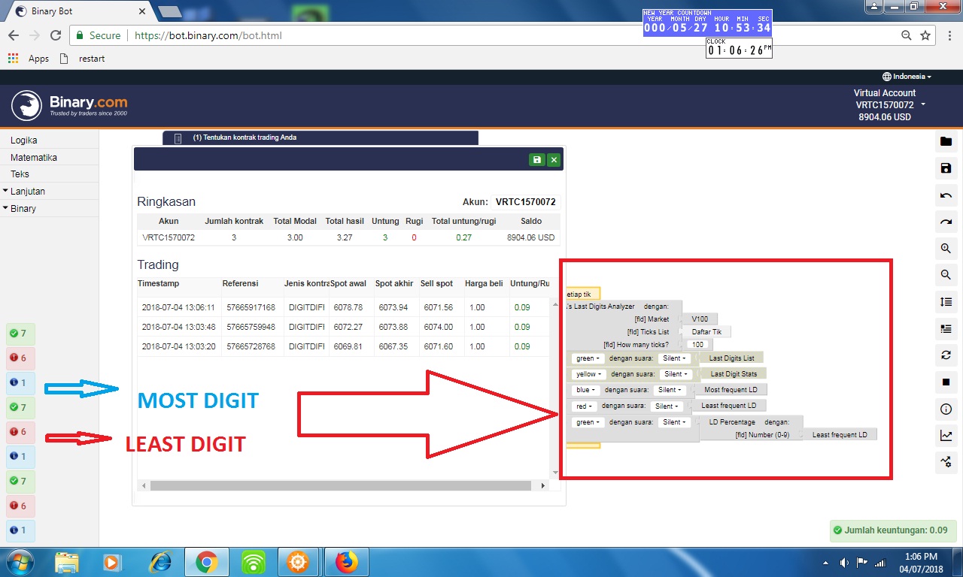Click the save floppy-disk icon in right toolbar
Viewport: 963px width, 577px height.
pos(946,168)
